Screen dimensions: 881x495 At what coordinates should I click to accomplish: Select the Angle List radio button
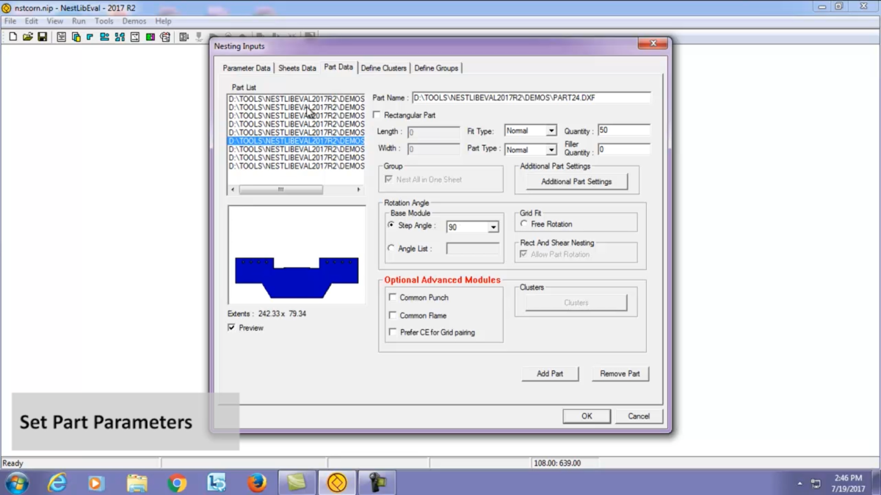point(391,249)
